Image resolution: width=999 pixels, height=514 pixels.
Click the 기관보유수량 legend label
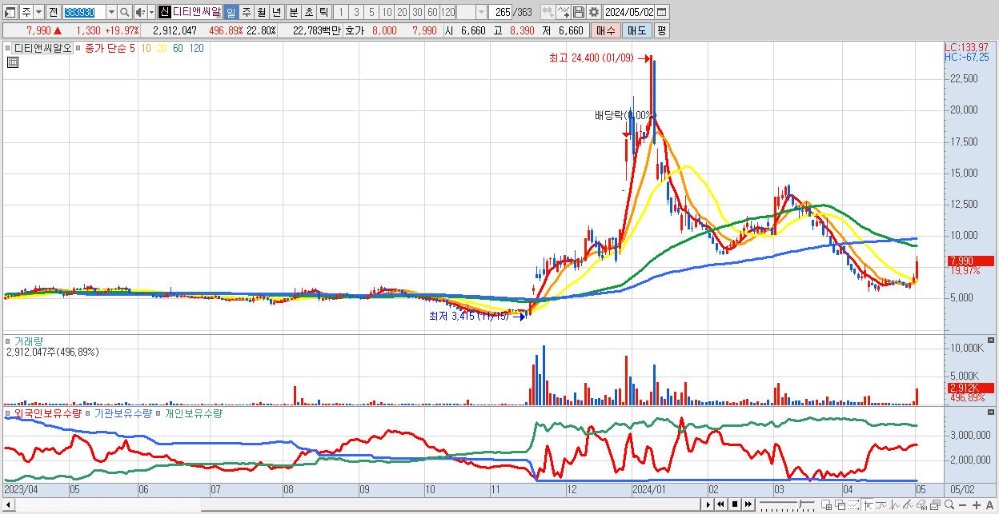[123, 413]
